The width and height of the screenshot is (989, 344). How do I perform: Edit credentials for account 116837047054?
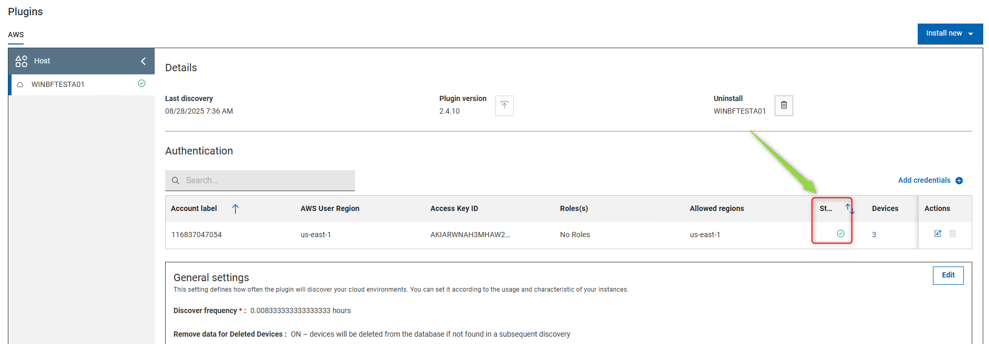click(938, 234)
